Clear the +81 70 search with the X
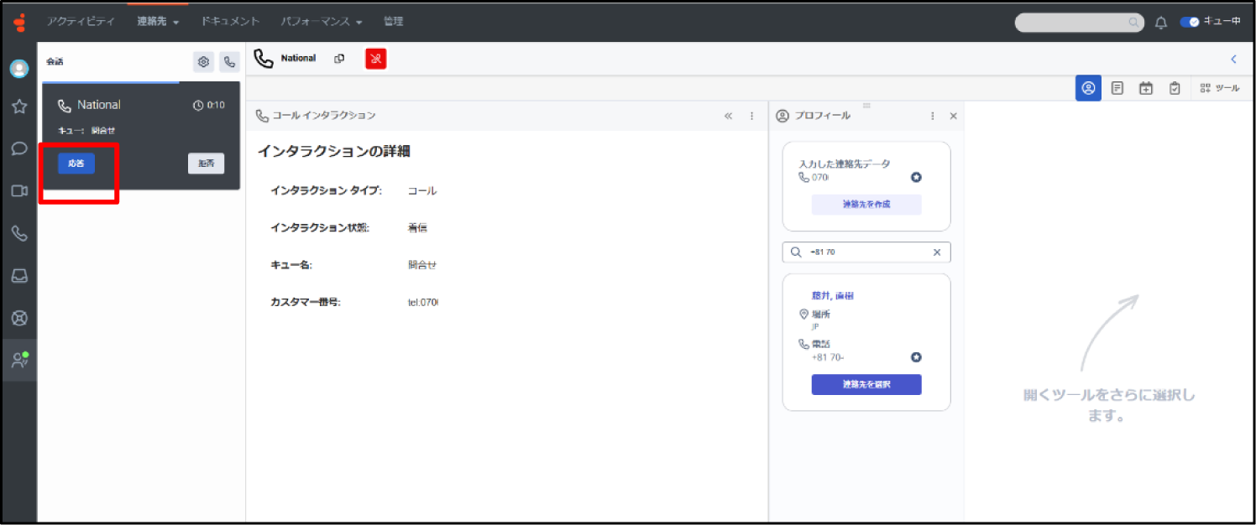Image resolution: width=1256 pixels, height=525 pixels. point(937,252)
